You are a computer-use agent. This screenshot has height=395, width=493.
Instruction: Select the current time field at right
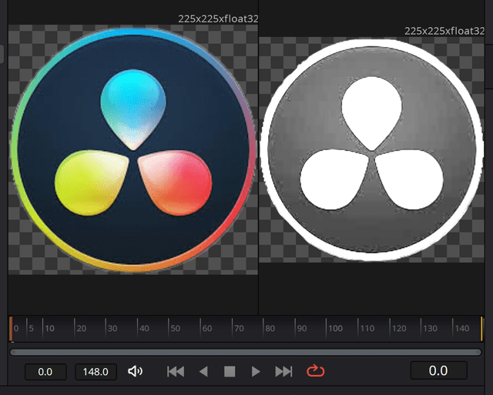coord(438,370)
